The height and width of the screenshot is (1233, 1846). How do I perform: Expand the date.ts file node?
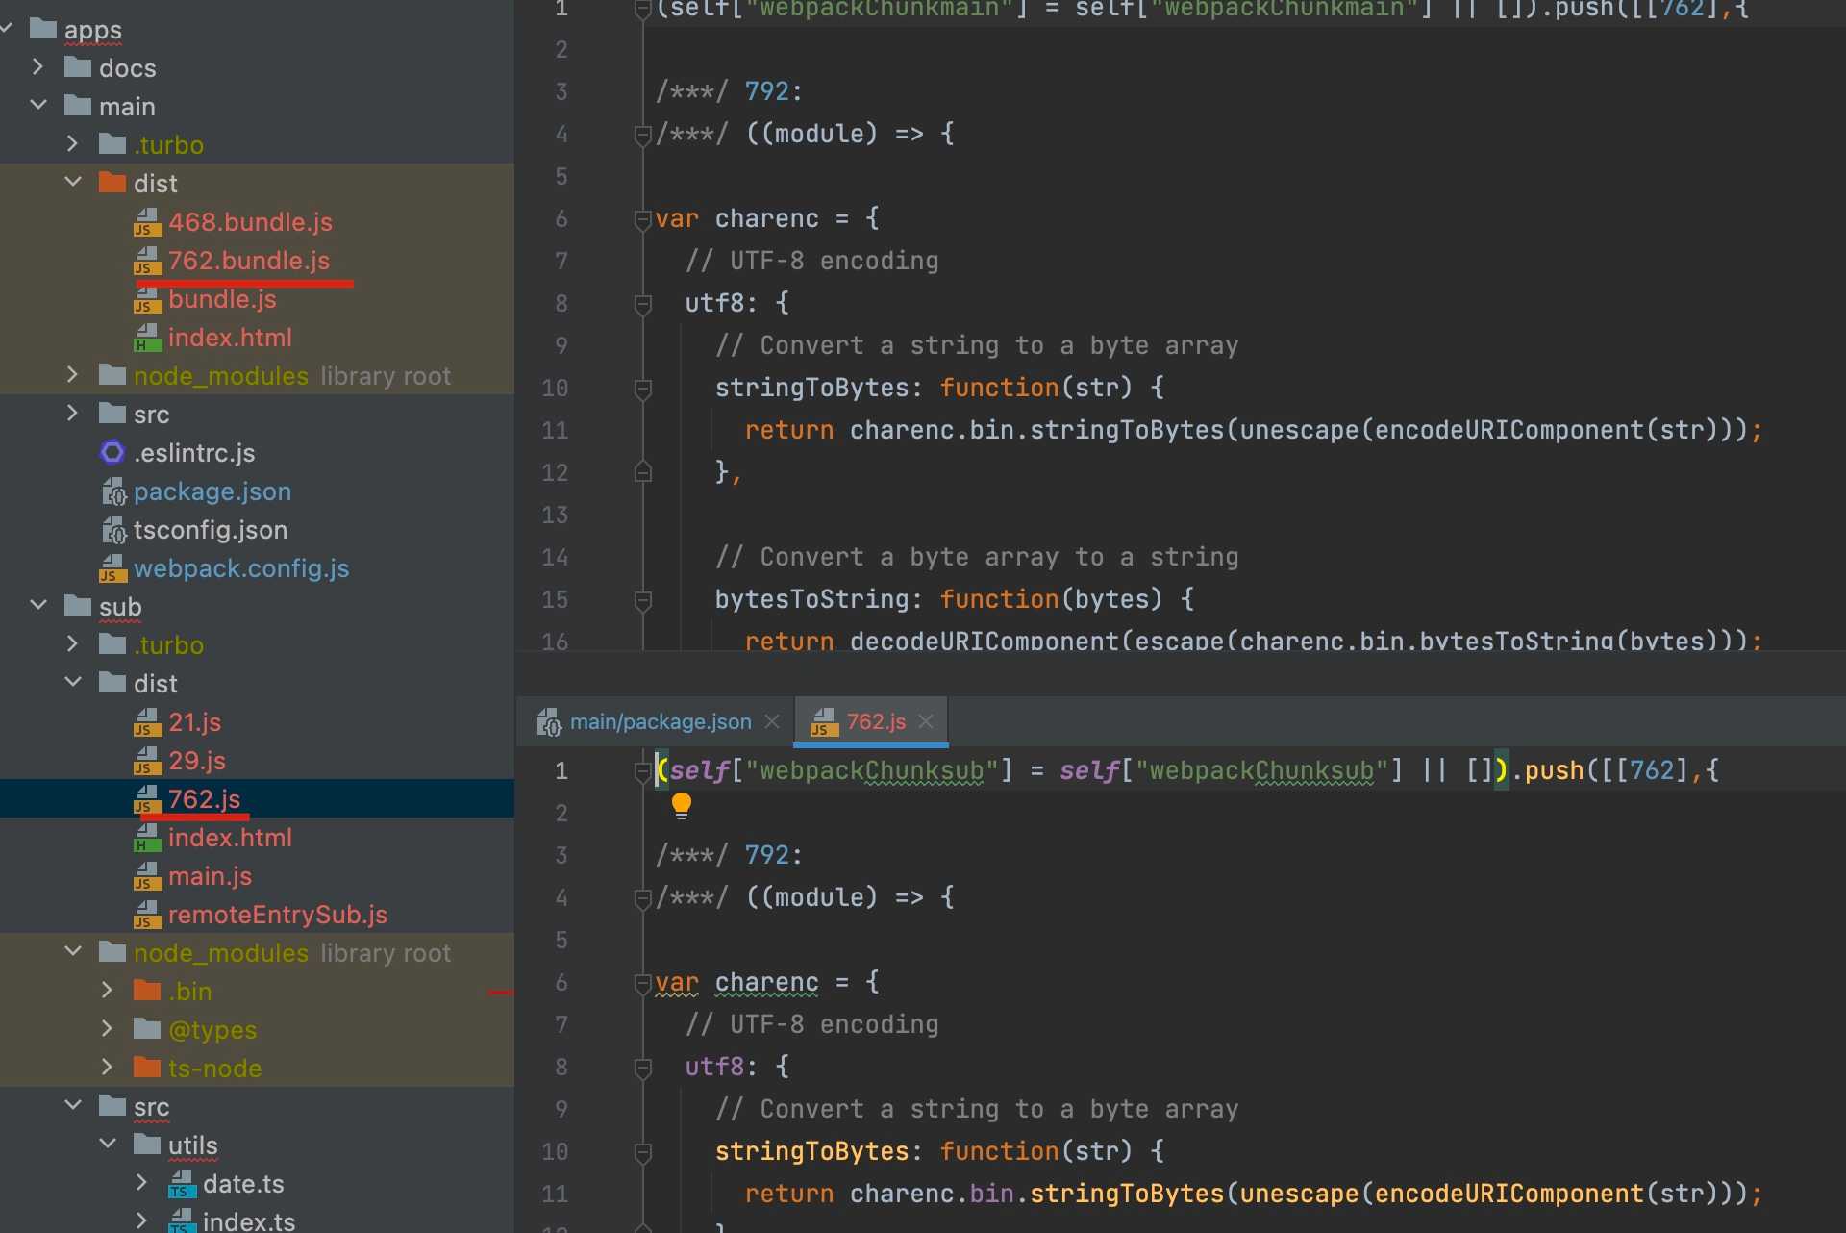click(142, 1183)
